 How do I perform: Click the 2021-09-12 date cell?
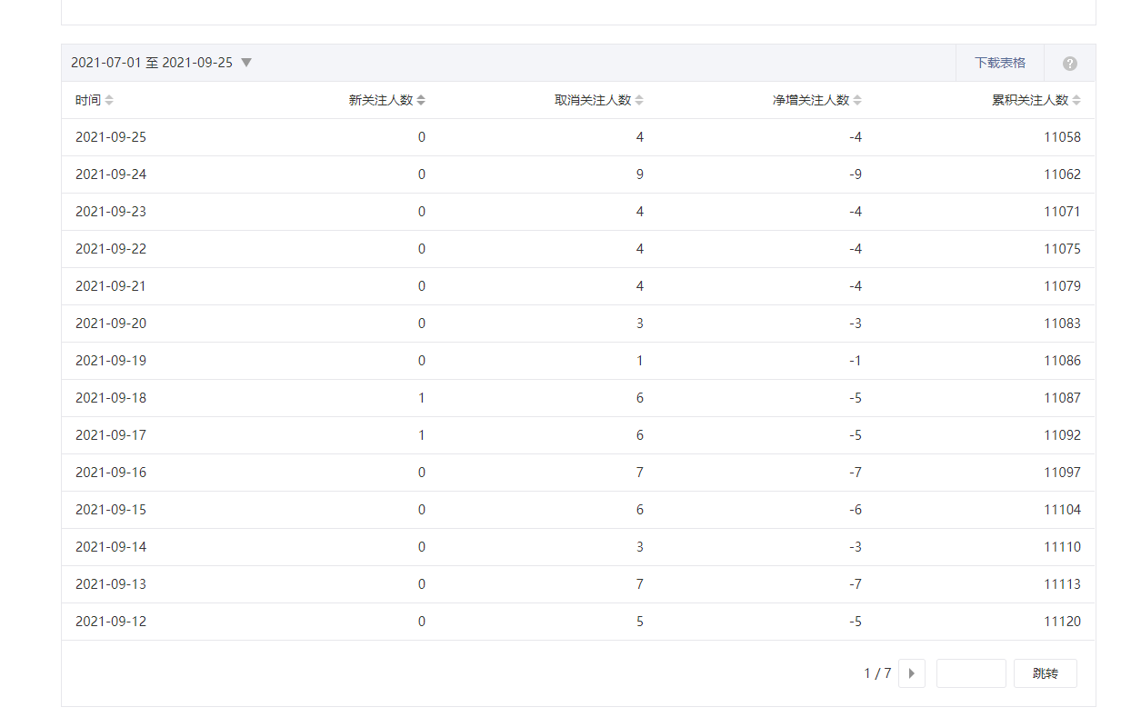coord(111,622)
